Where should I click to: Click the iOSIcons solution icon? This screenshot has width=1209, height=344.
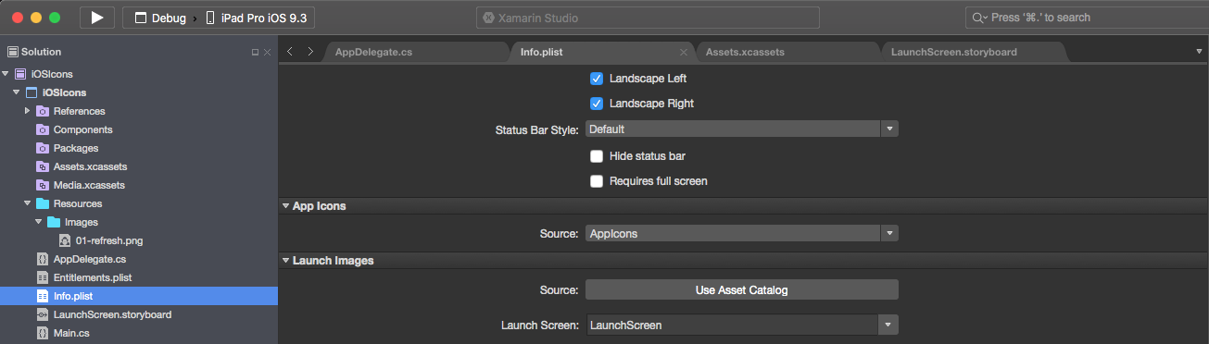pos(20,74)
